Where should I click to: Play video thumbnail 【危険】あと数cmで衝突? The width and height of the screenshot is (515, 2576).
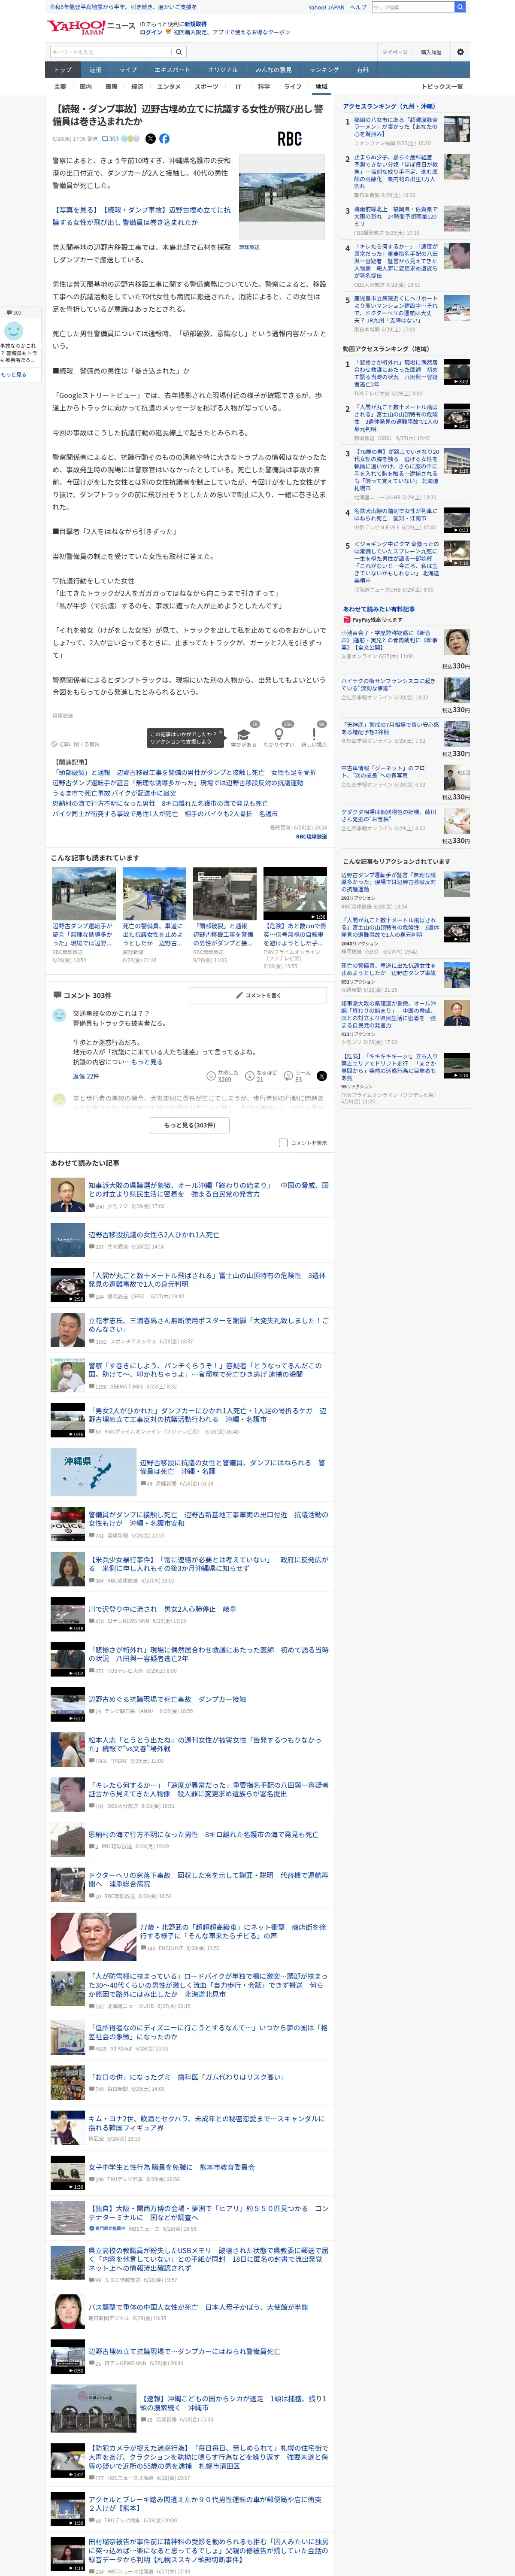(295, 893)
